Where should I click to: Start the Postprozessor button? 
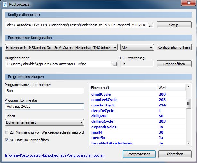pos(139,154)
